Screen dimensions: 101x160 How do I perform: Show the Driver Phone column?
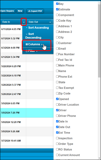pyautogui.click(x=57, y=116)
